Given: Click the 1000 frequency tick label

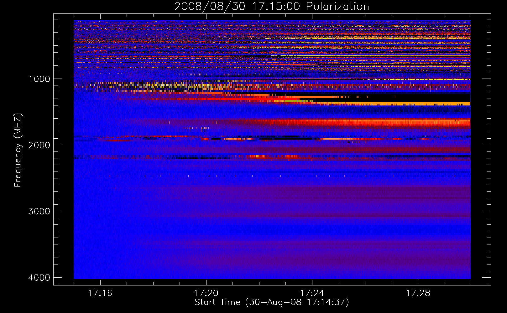Looking at the screenshot, I should 39,79.
